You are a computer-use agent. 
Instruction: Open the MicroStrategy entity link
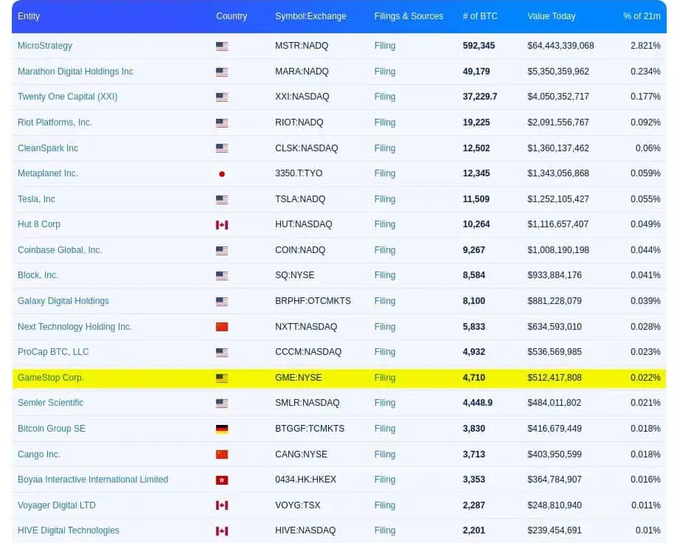point(45,46)
